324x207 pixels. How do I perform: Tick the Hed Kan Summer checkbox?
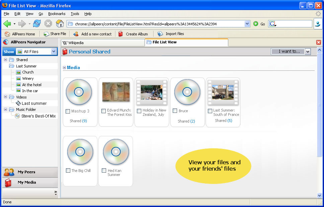coord(104,171)
